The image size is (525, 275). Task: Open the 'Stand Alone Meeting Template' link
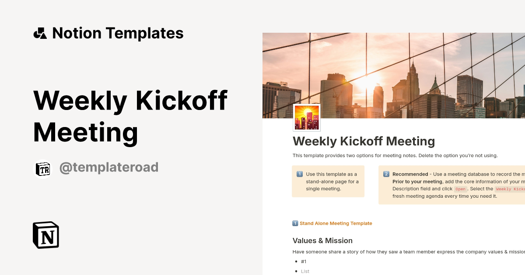[335, 223]
